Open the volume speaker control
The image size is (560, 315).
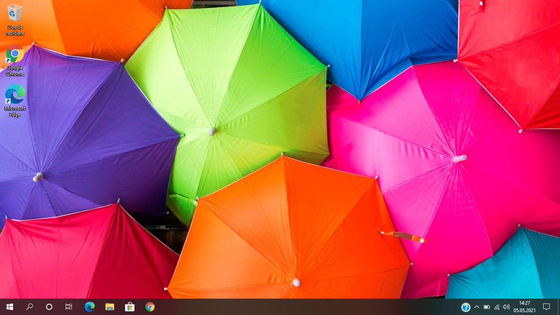(x=506, y=307)
